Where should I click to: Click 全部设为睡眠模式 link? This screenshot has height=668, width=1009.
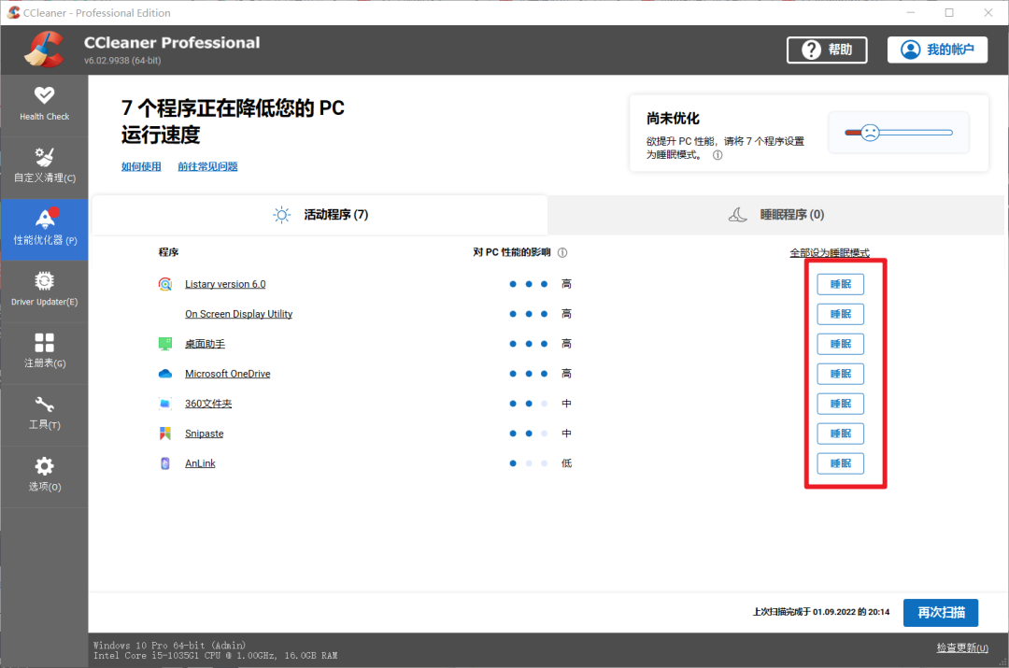point(830,253)
